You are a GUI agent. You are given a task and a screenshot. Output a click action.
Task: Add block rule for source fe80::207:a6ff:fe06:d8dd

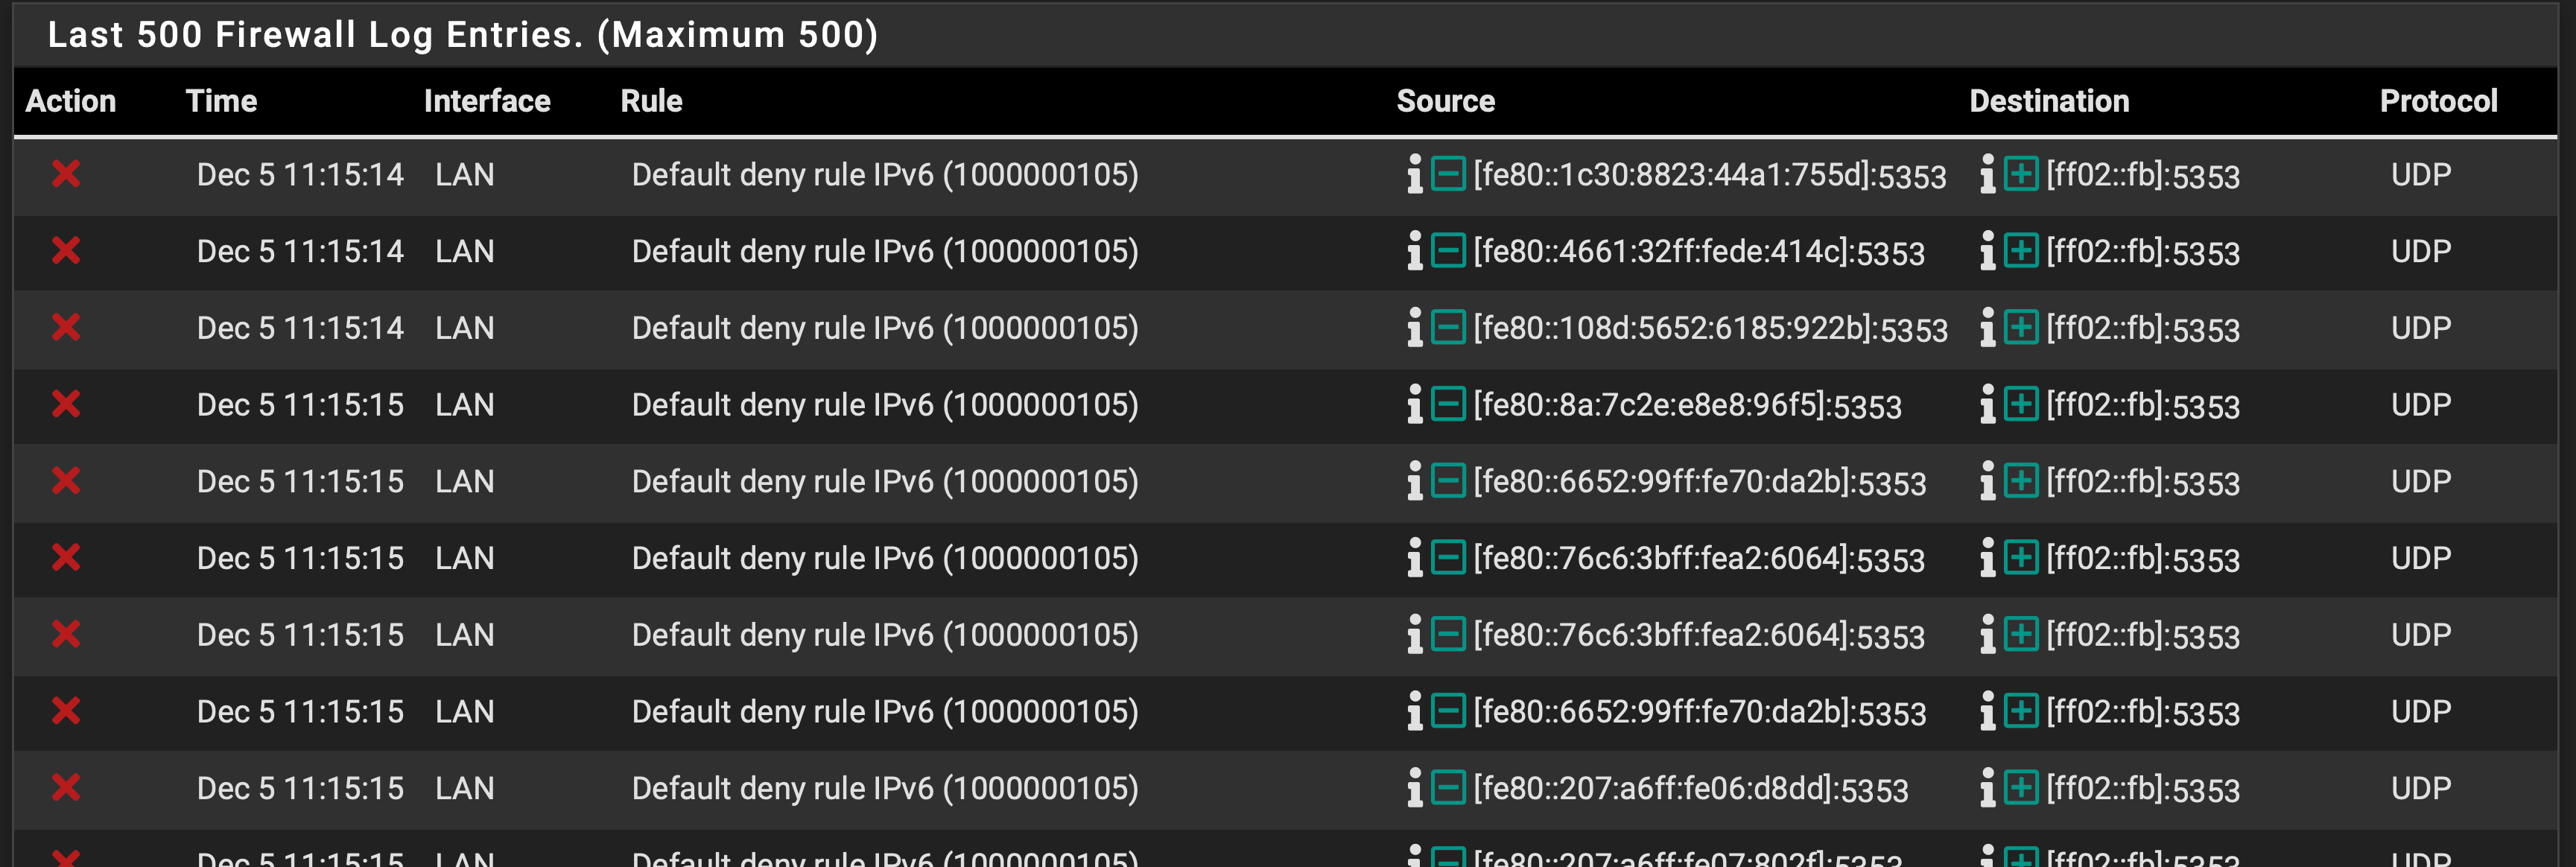pyautogui.click(x=1448, y=788)
